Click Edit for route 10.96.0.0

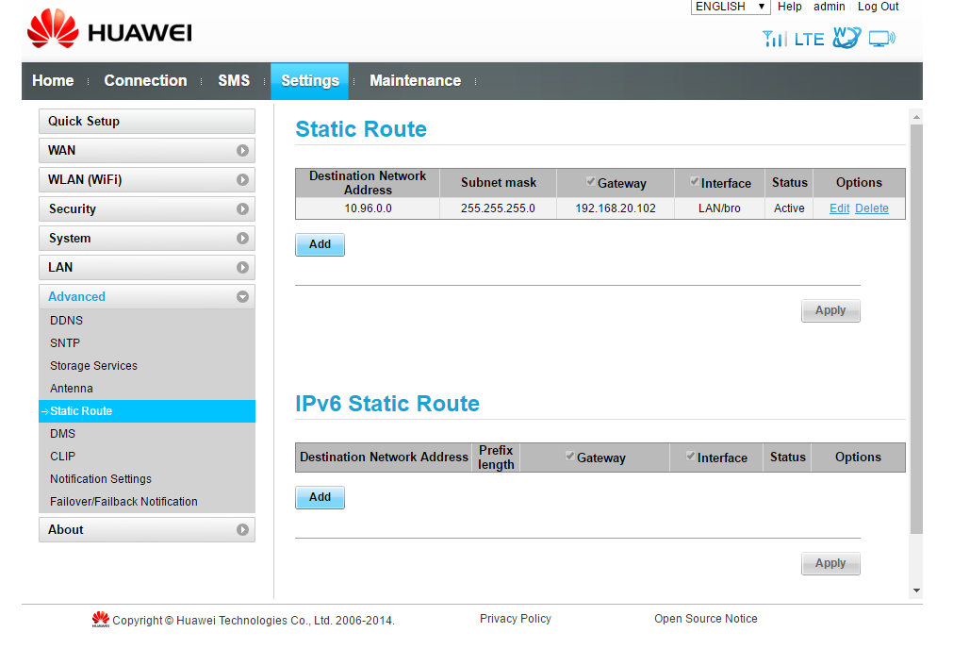tap(839, 208)
